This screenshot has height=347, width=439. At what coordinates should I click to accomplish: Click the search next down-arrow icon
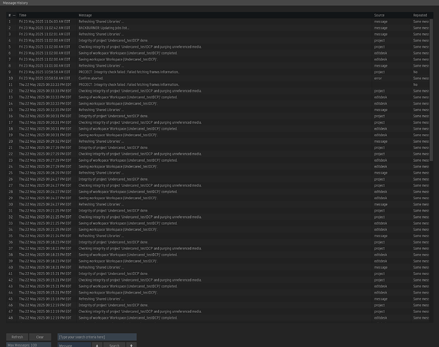[x=131, y=346]
